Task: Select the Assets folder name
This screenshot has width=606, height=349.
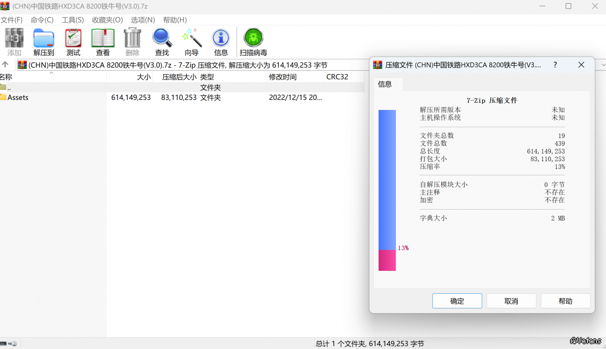Action: pyautogui.click(x=18, y=98)
